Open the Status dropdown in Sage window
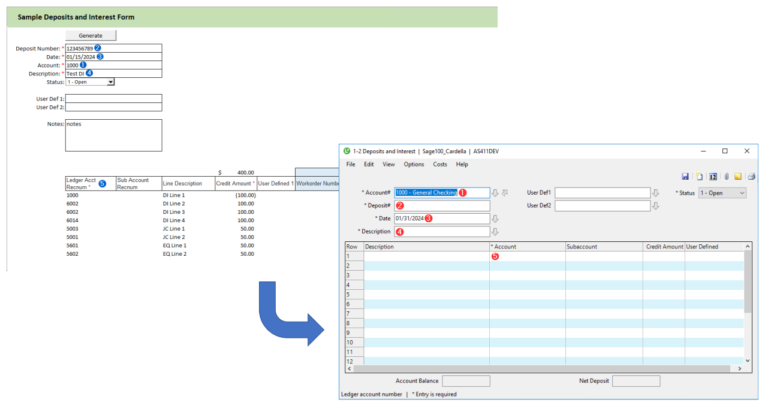Viewport: 765px width, 418px height. pyautogui.click(x=722, y=193)
